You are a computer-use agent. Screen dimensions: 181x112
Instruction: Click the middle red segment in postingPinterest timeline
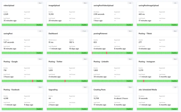tap(106, 53)
